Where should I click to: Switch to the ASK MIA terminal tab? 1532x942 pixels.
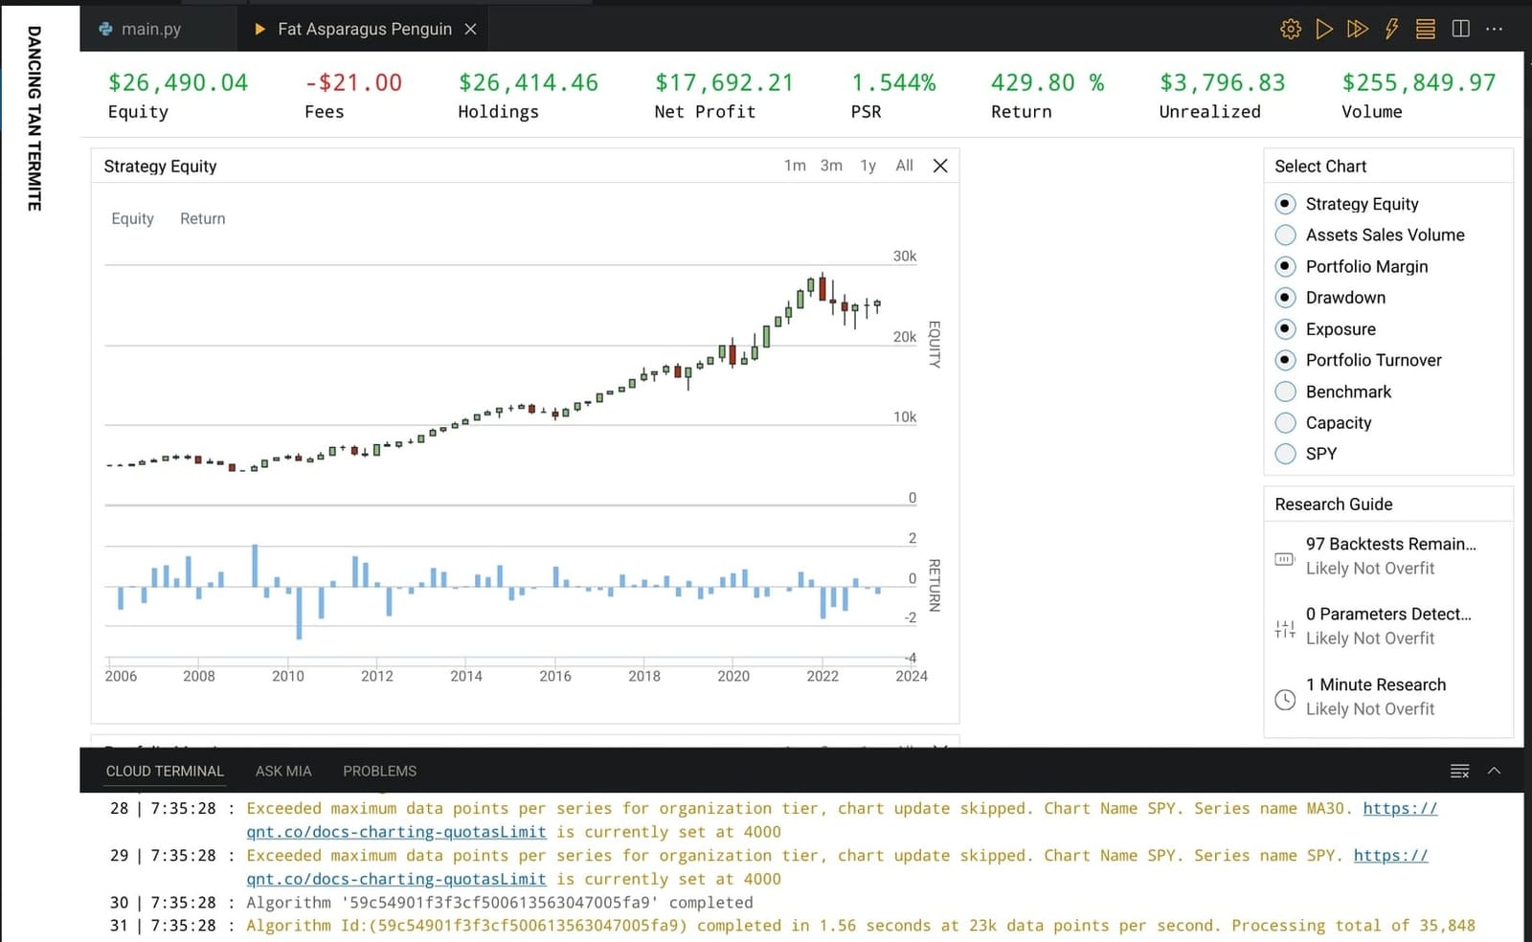(x=282, y=771)
